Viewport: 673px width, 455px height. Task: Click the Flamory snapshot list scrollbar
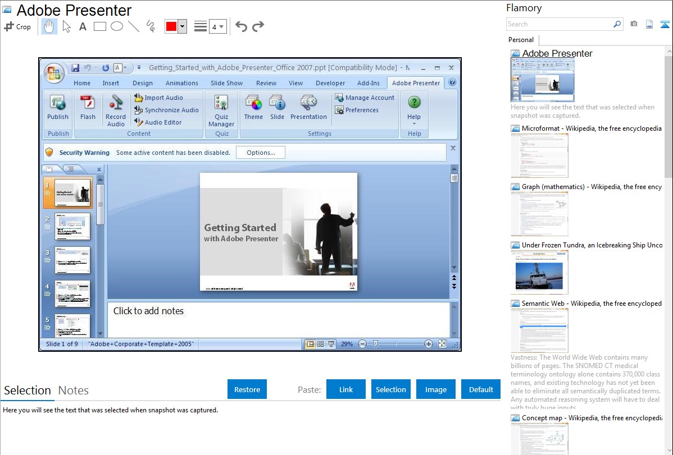[669, 116]
